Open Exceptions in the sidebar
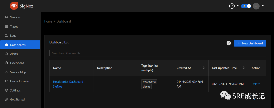The width and height of the screenshot is (274, 108). pos(20,63)
